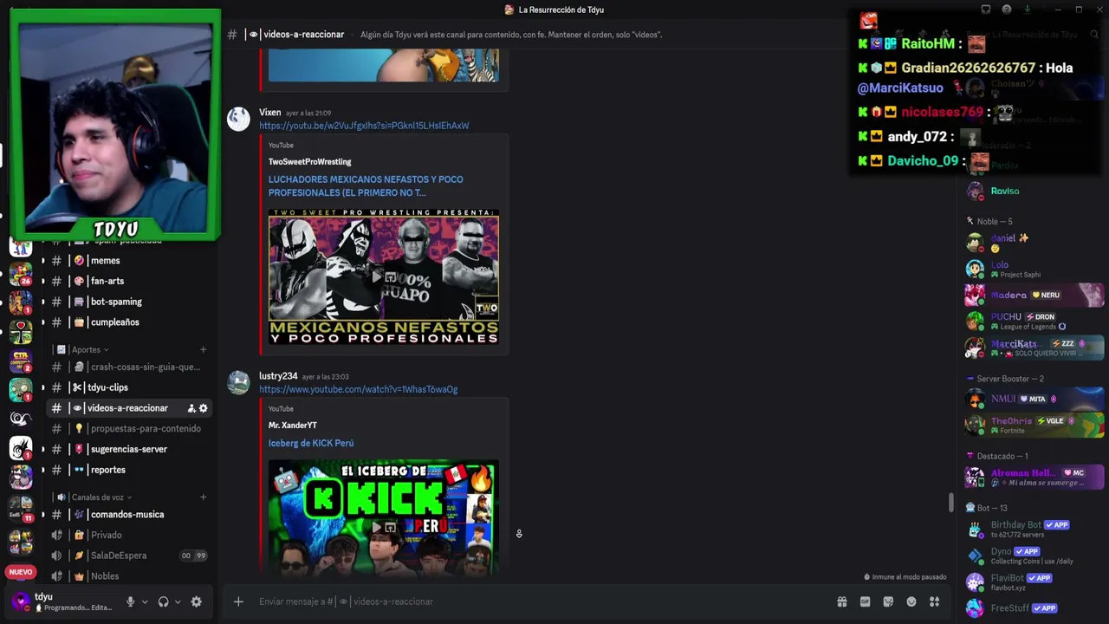Open the comandos-musica channel
Screen dimensions: 1109x624
coord(128,515)
